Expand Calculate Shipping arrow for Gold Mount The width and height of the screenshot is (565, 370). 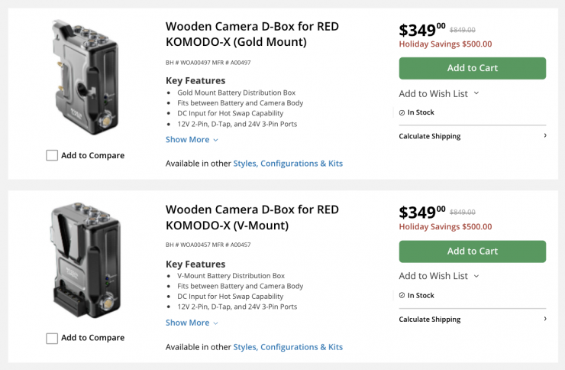tap(544, 136)
